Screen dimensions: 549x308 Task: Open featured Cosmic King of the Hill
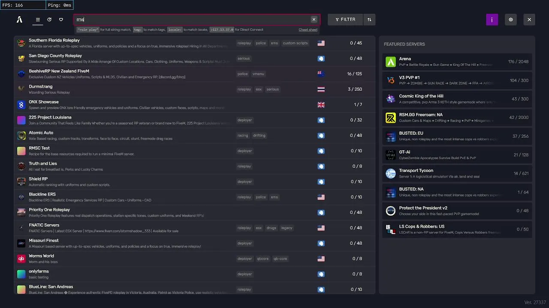pyautogui.click(x=457, y=99)
